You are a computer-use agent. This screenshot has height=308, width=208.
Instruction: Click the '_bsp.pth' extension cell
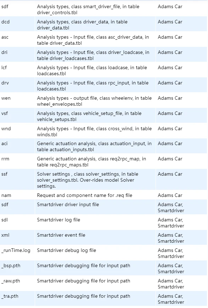pyautogui.click(x=11, y=266)
